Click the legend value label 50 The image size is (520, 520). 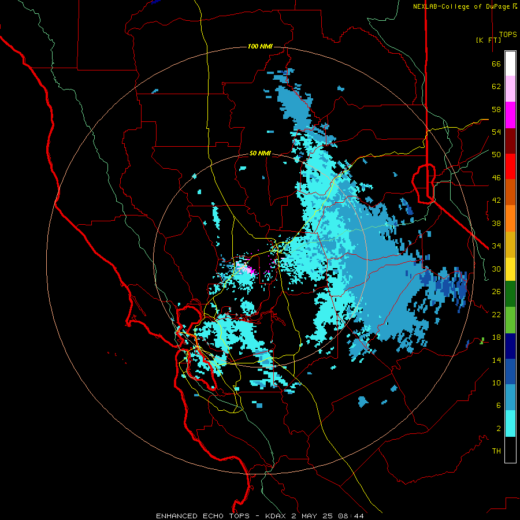click(496, 155)
